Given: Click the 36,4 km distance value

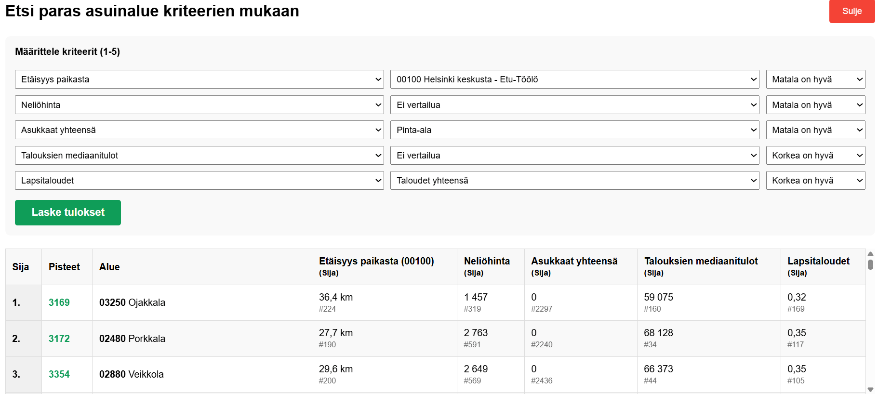Looking at the screenshot, I should coord(336,297).
